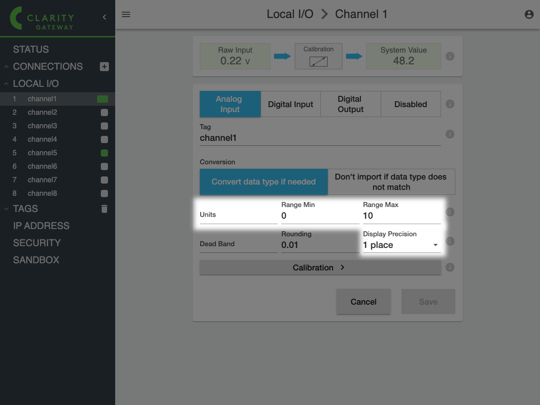Open the Display Precision dropdown
Image resolution: width=540 pixels, height=405 pixels.
(401, 245)
